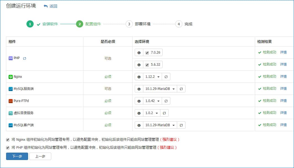Viewport: 294px width, 168px height.
Task: Open 详情 in the Nginx row
Action: point(283,76)
